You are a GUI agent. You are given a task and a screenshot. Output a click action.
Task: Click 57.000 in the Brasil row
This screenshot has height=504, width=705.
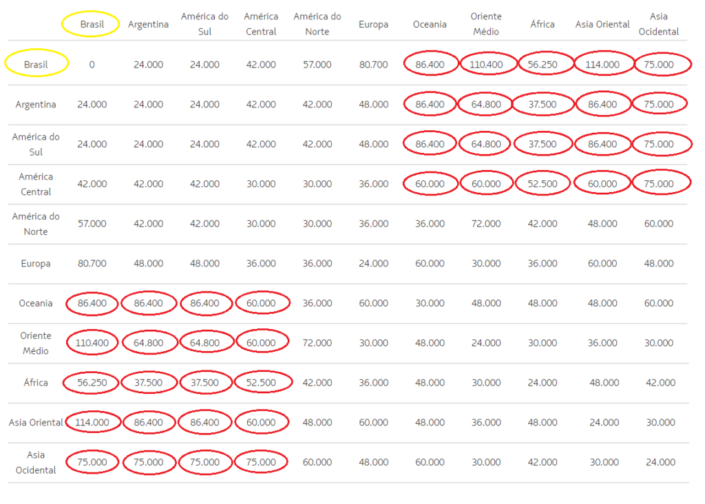317,65
